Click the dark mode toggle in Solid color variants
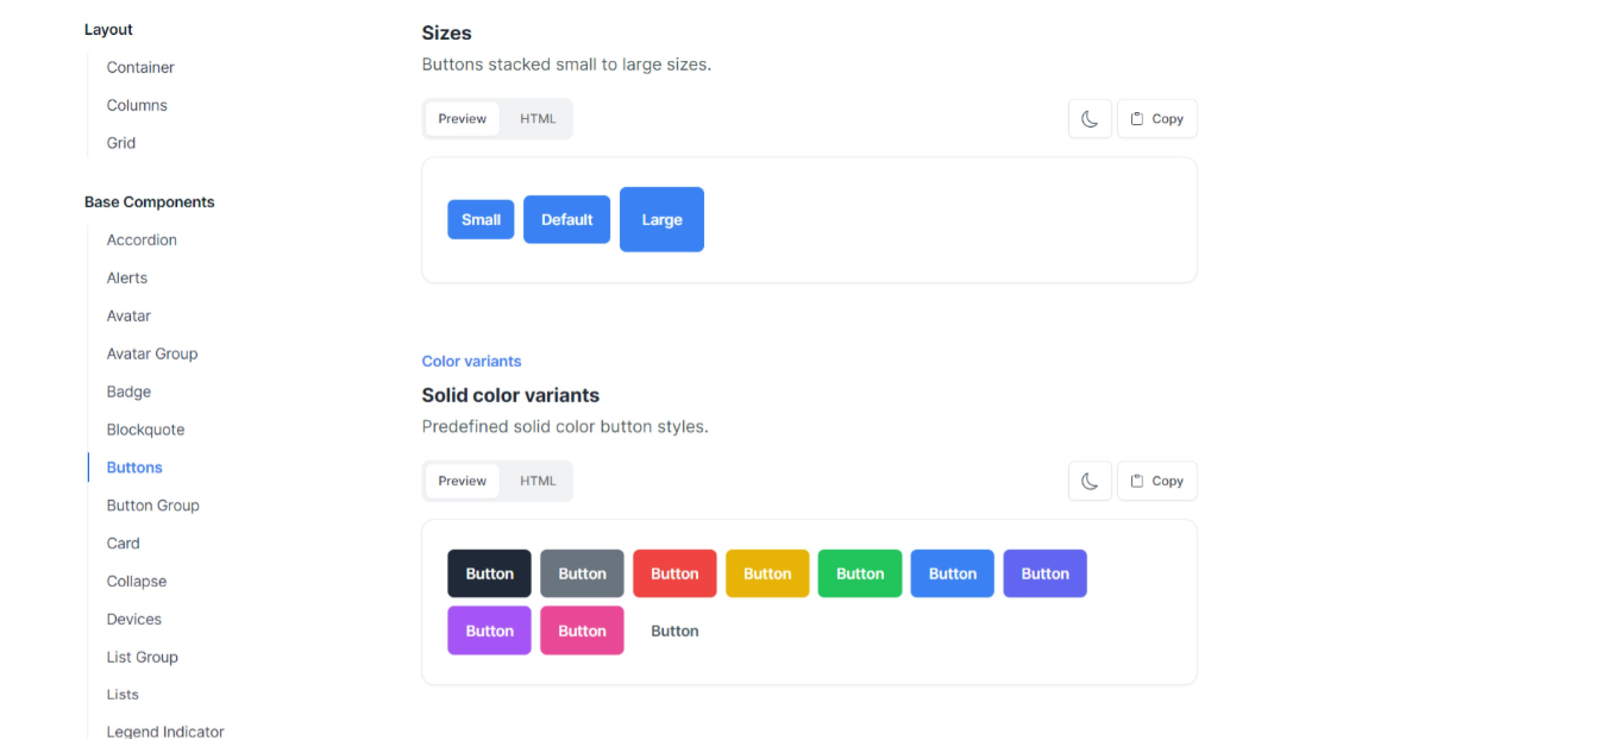The height and width of the screenshot is (739, 1619). (x=1089, y=481)
